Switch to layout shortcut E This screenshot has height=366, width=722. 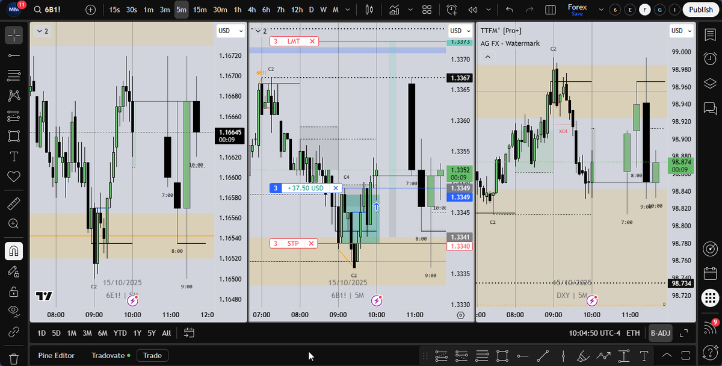(630, 10)
